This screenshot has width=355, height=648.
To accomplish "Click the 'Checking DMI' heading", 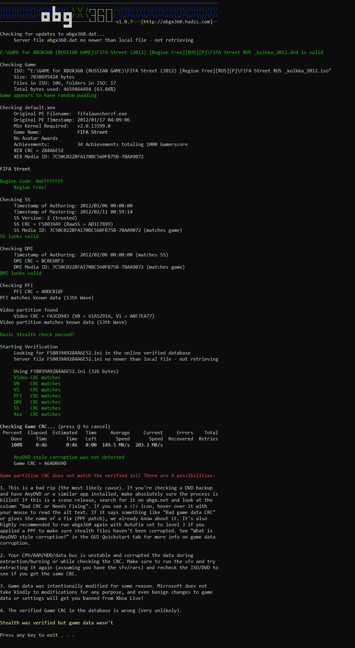I will tap(17, 249).
